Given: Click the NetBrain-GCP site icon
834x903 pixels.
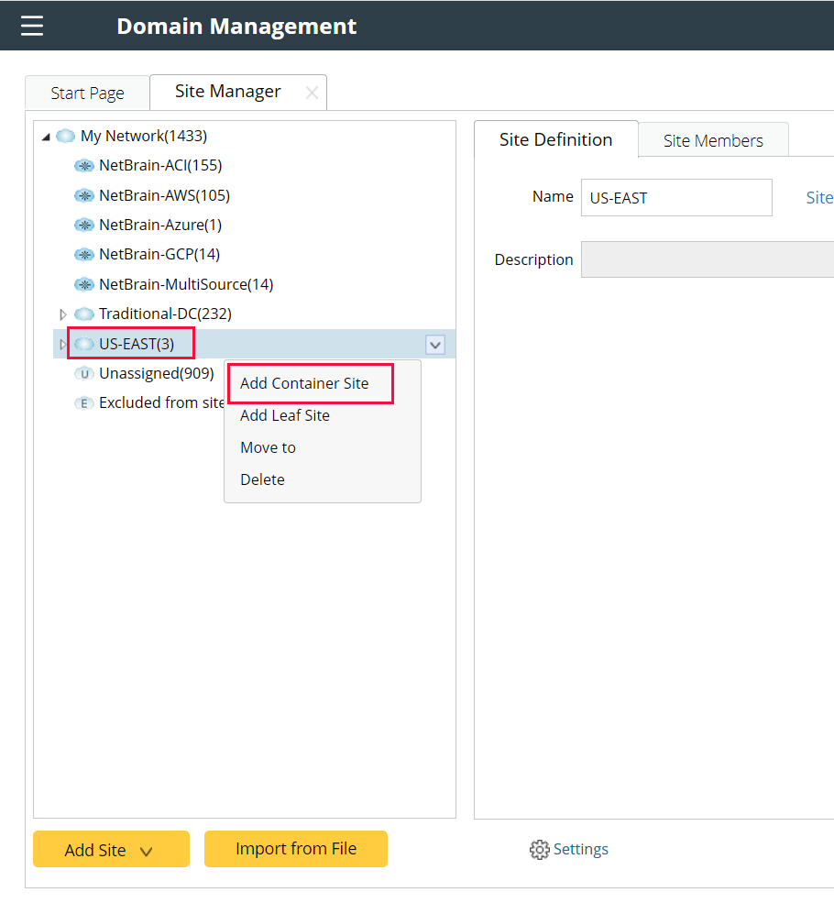Looking at the screenshot, I should pyautogui.click(x=83, y=254).
